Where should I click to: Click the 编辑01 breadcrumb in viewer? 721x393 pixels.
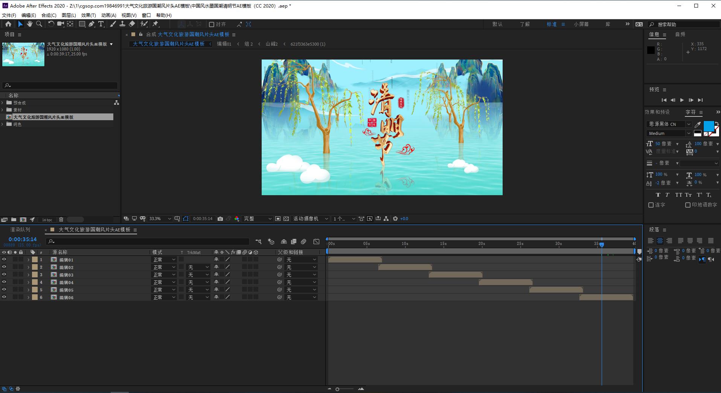click(224, 44)
